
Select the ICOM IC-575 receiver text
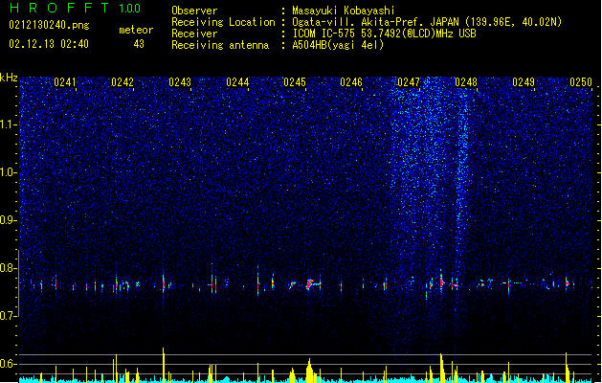pos(384,34)
